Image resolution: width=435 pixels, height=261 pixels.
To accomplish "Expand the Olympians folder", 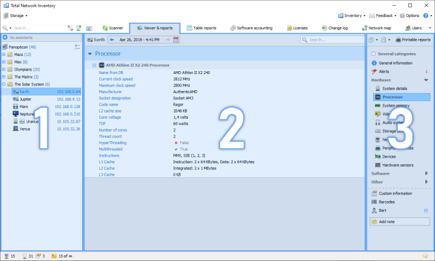I will tap(4, 69).
